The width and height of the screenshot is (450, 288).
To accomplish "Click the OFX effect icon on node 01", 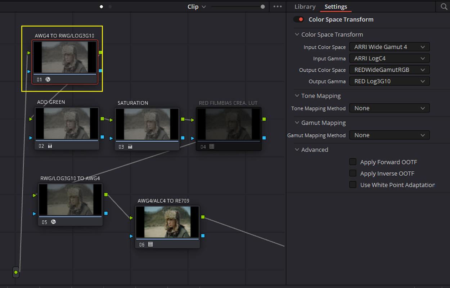I will tap(48, 79).
